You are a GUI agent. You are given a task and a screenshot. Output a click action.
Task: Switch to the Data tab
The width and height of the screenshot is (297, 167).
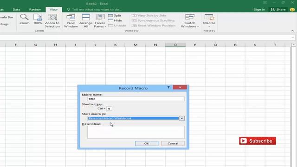(17, 9)
